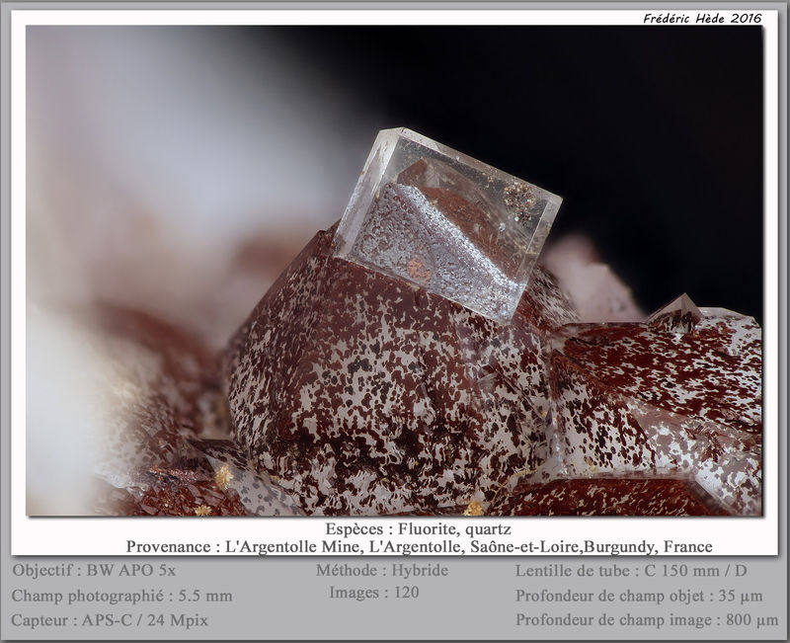Click the Capteur : APS-C / 24 Mpix text

pyautogui.click(x=110, y=620)
